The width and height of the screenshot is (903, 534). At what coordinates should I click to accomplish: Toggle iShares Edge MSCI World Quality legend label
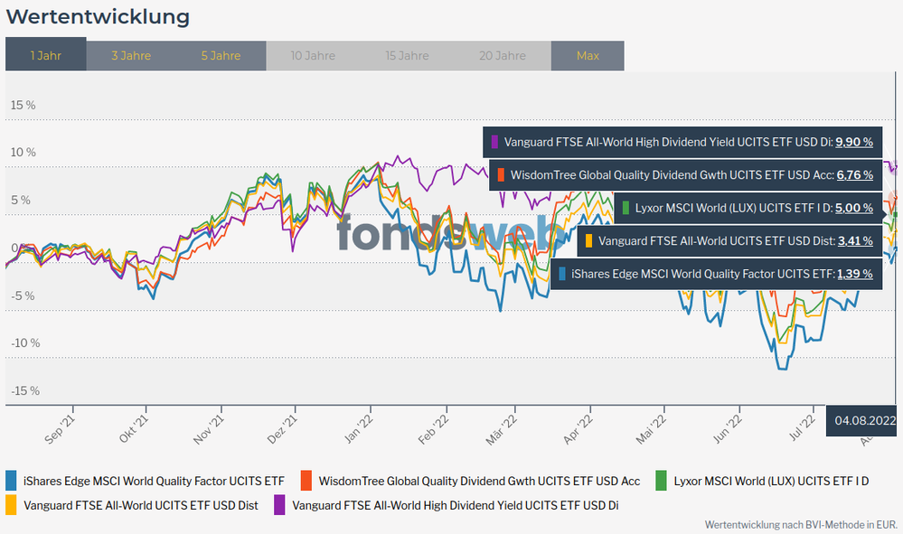coord(154,481)
